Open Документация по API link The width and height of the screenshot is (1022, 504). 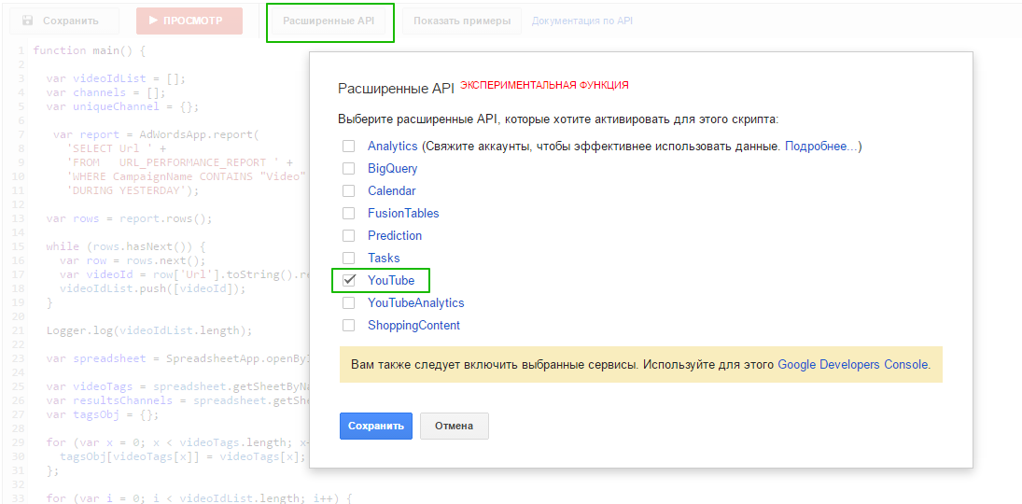point(582,21)
